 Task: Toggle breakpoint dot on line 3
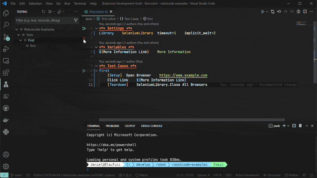pyautogui.click(x=84, y=38)
